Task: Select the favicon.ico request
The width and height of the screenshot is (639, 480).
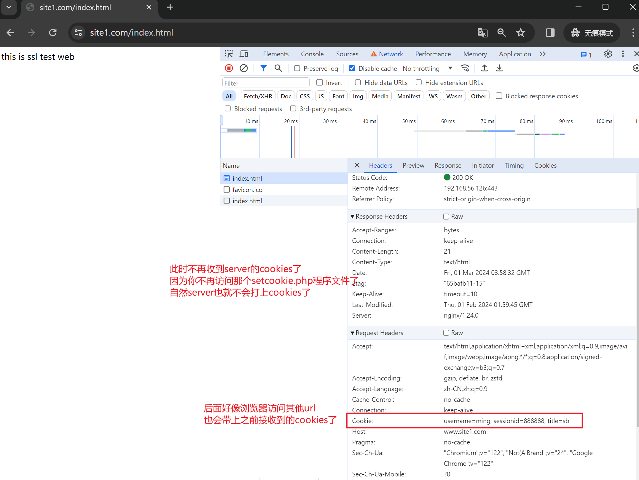Action: click(x=247, y=190)
